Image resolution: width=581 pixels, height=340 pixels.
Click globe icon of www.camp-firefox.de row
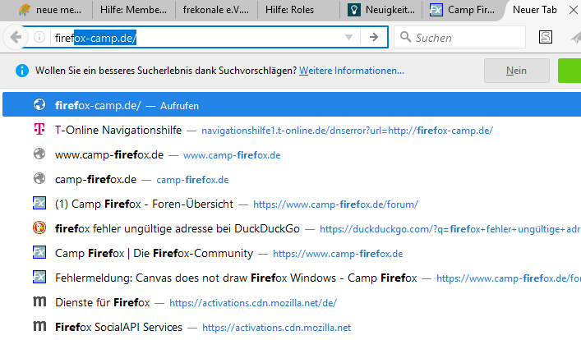pyautogui.click(x=39, y=154)
